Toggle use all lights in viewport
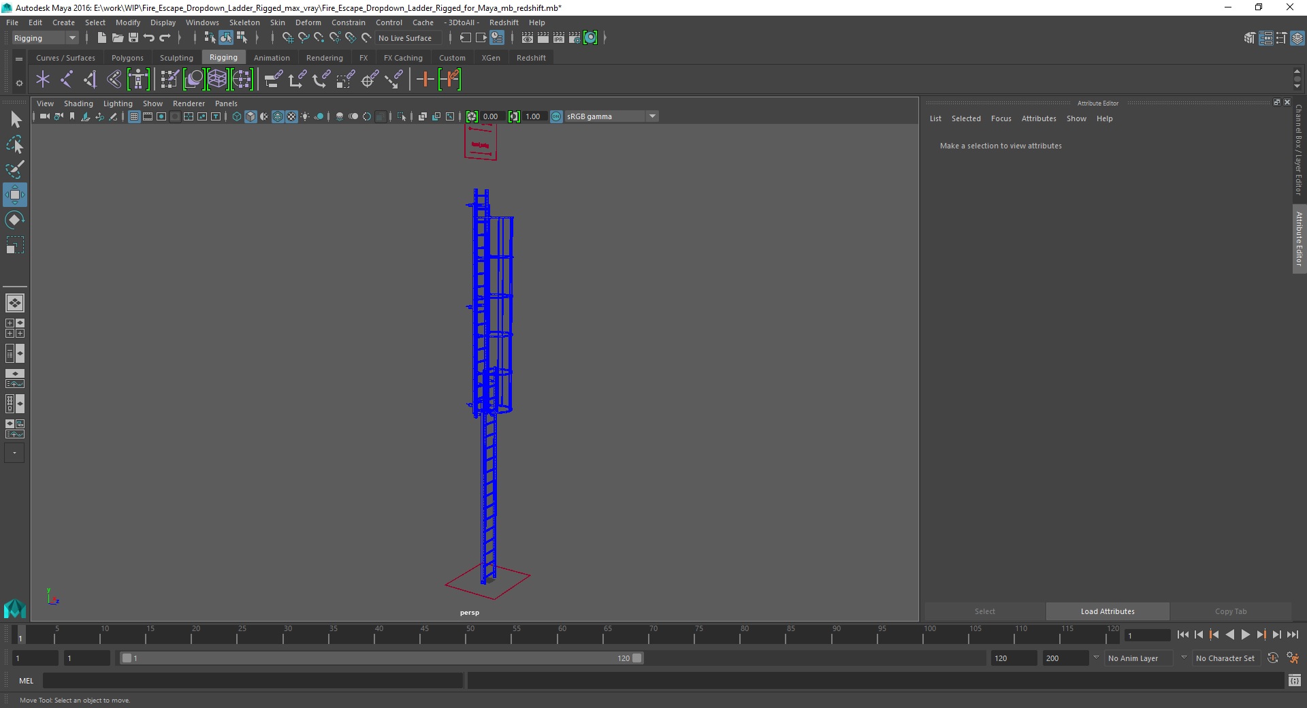The image size is (1307, 708). 305,116
